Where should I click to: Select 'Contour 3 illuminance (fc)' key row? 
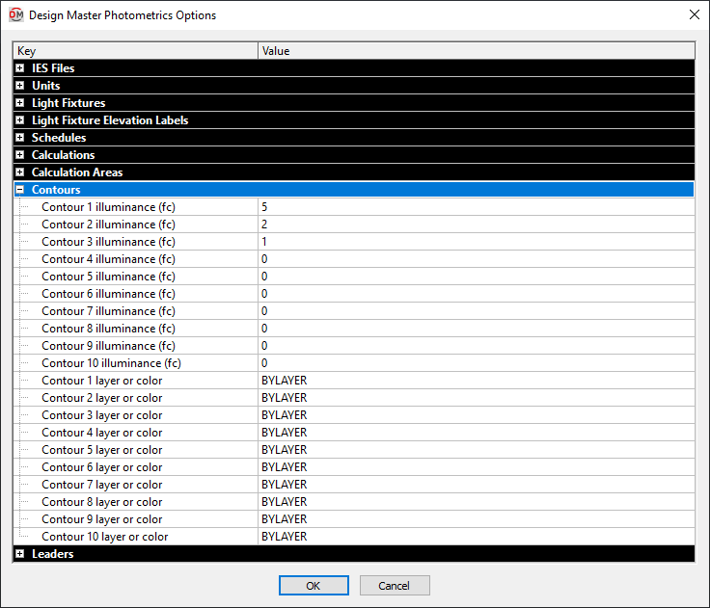108,242
